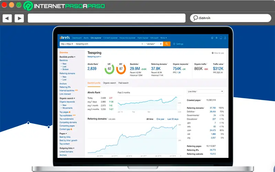Open the help icon in Ahrefs header

(212, 38)
